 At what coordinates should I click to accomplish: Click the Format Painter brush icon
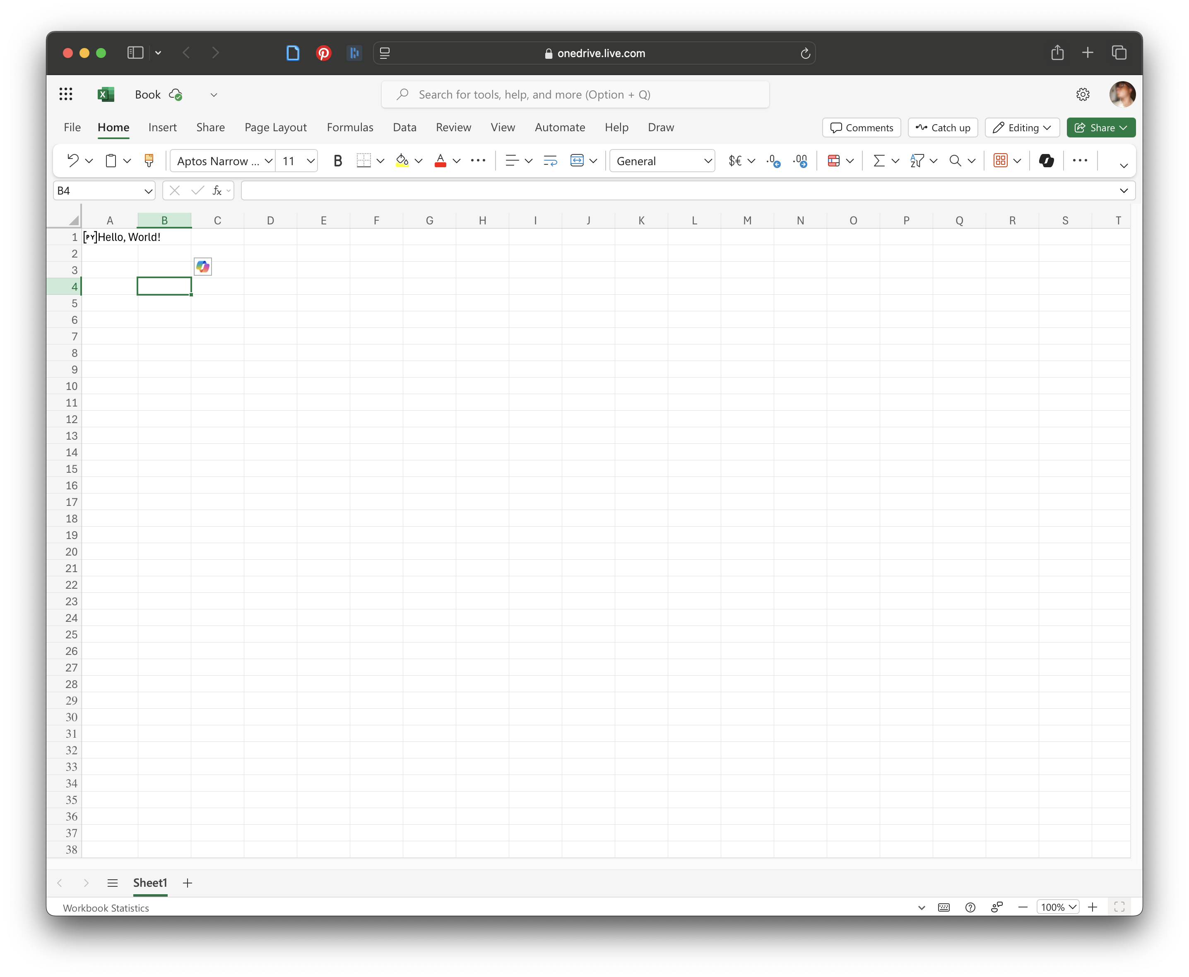pos(149,161)
